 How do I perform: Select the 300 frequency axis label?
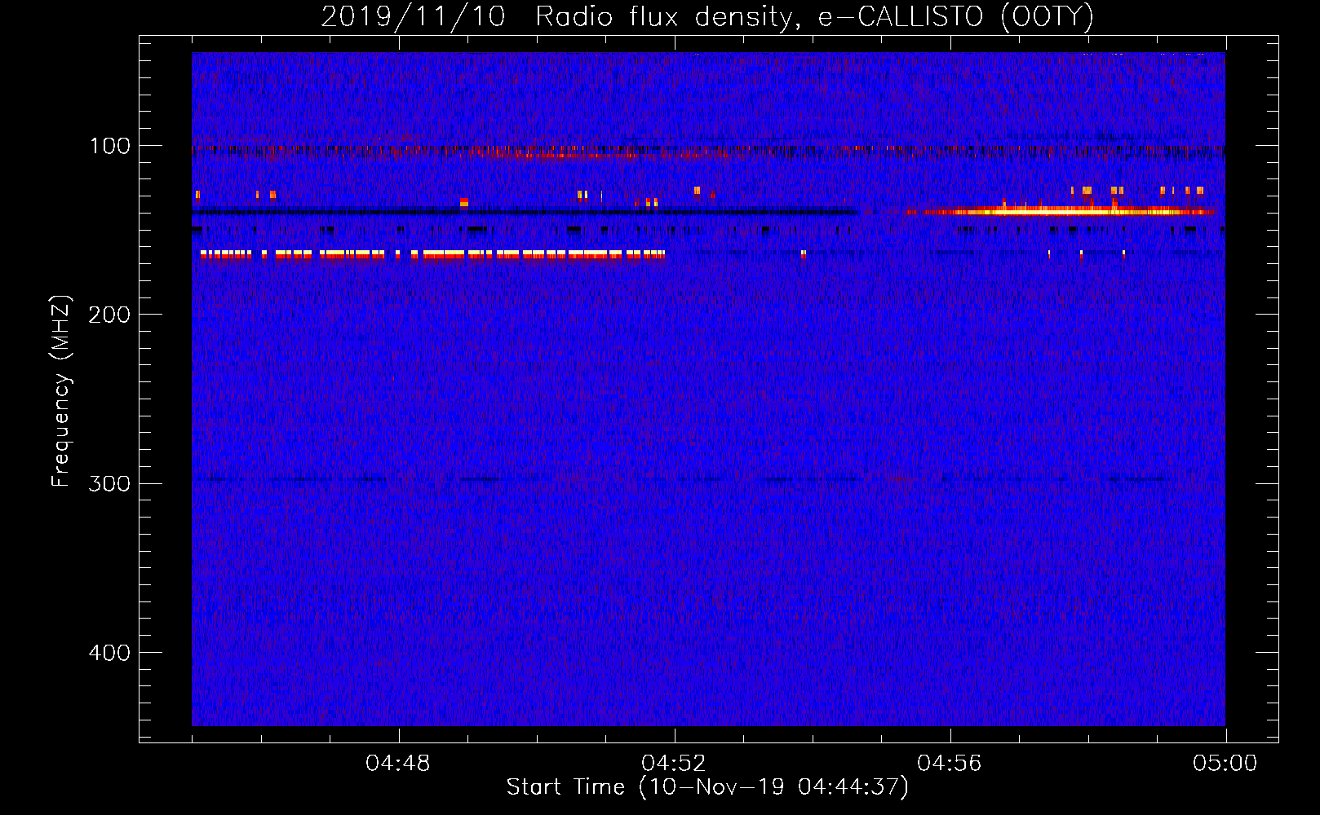pos(109,483)
